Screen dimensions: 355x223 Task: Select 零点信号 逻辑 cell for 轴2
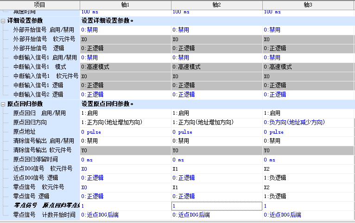tap(217, 197)
